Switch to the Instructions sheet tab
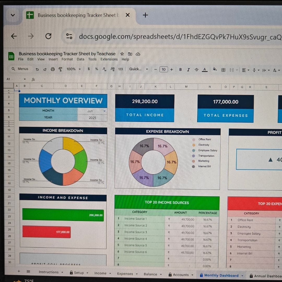282x282 pixels. click(49, 272)
